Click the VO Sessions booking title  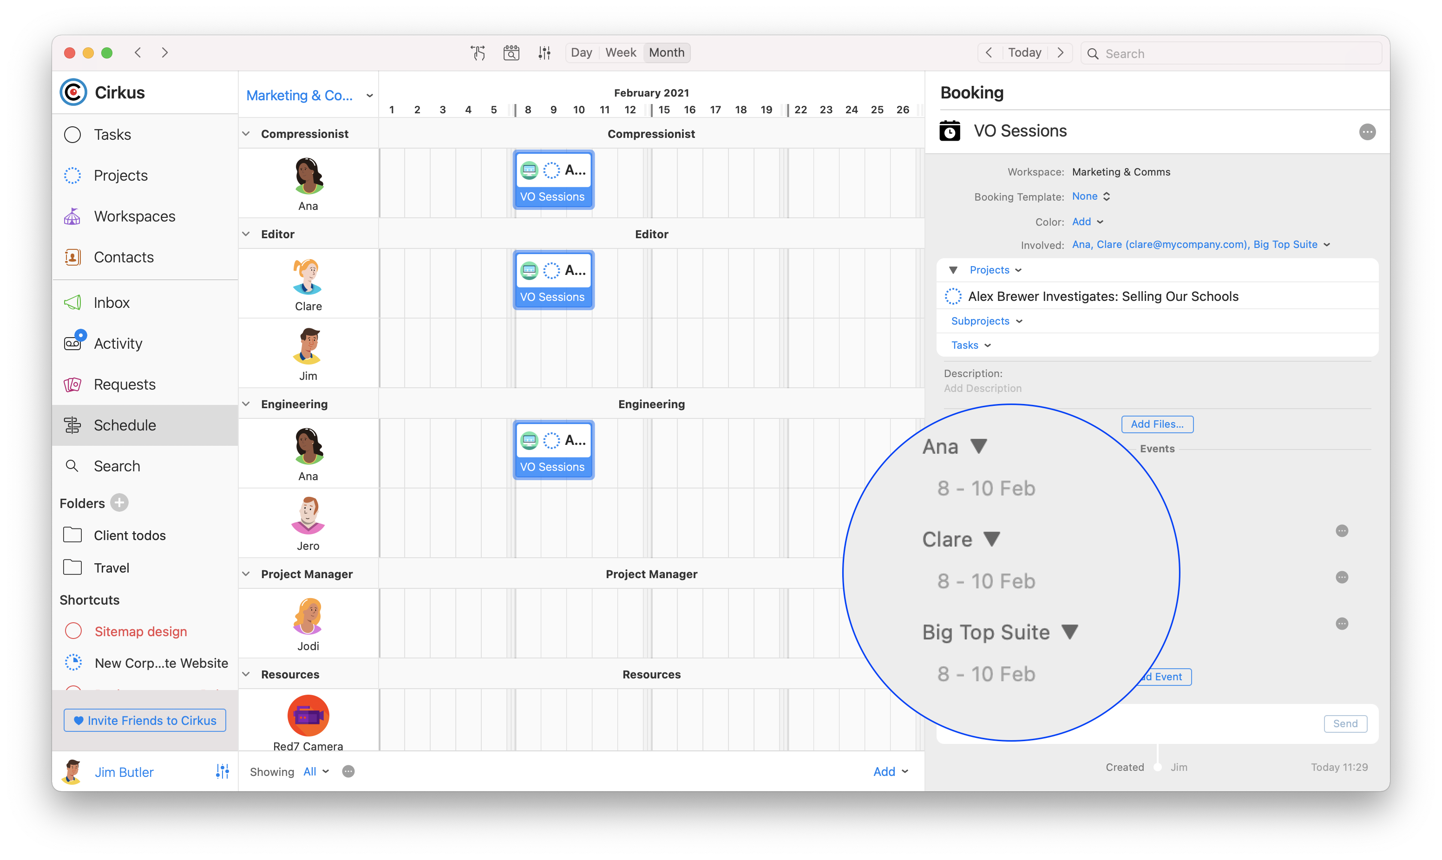tap(1020, 131)
